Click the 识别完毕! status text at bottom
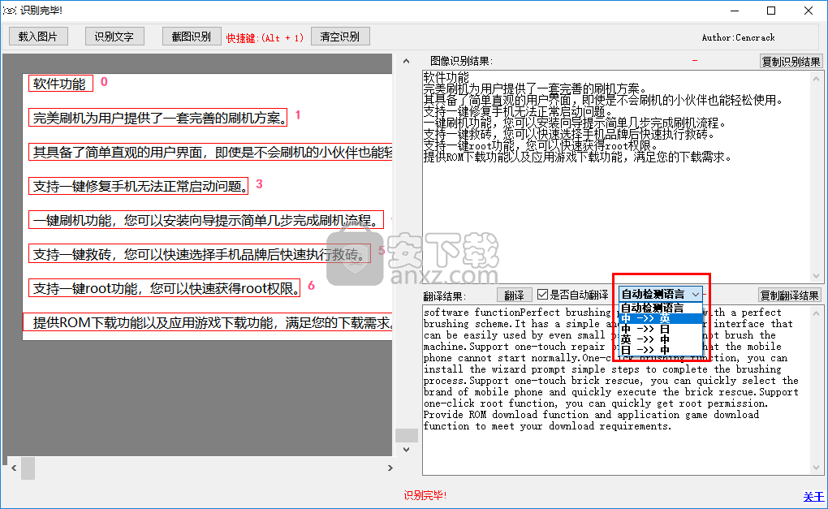The width and height of the screenshot is (828, 509). [x=425, y=495]
